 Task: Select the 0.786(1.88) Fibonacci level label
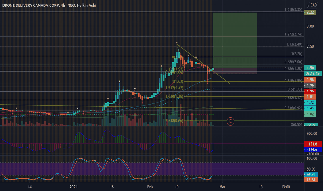[293, 69]
